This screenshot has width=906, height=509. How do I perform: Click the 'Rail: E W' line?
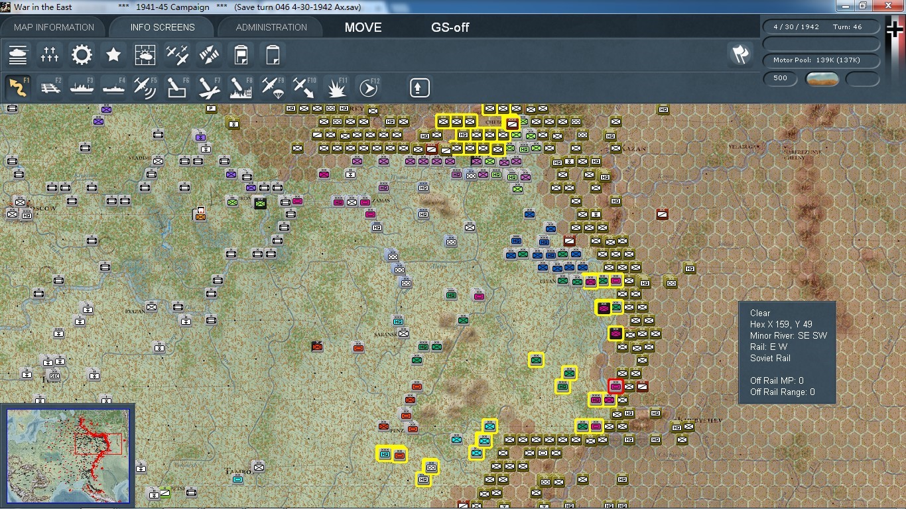click(769, 347)
